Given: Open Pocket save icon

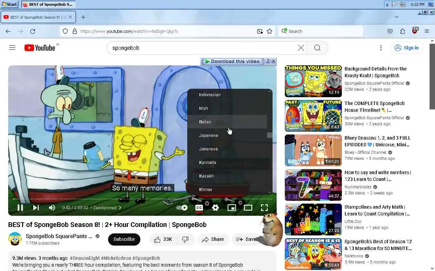Looking at the screenshot, I should 390,31.
